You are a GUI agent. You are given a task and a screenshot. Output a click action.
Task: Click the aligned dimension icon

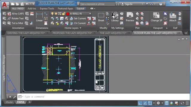coord(46,14)
